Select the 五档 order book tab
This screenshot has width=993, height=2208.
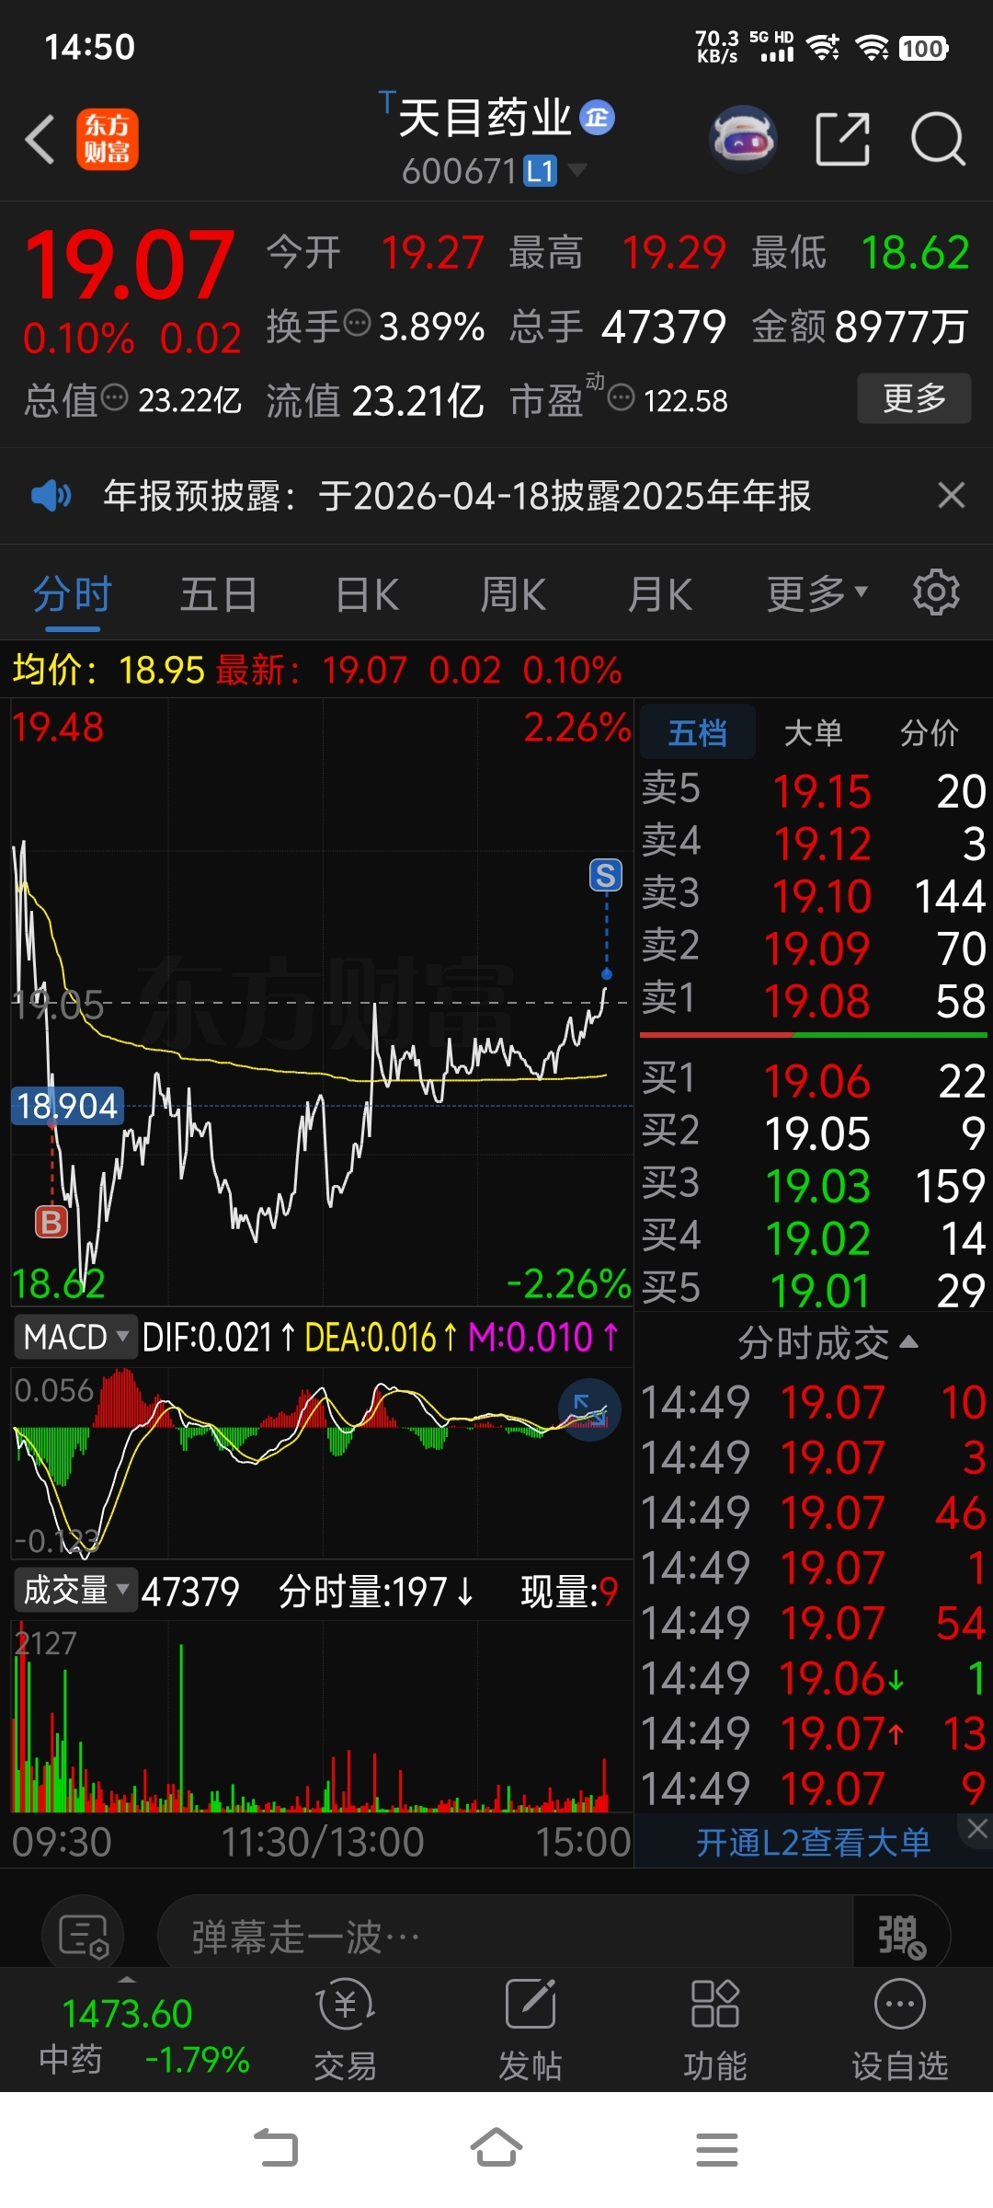click(x=698, y=732)
